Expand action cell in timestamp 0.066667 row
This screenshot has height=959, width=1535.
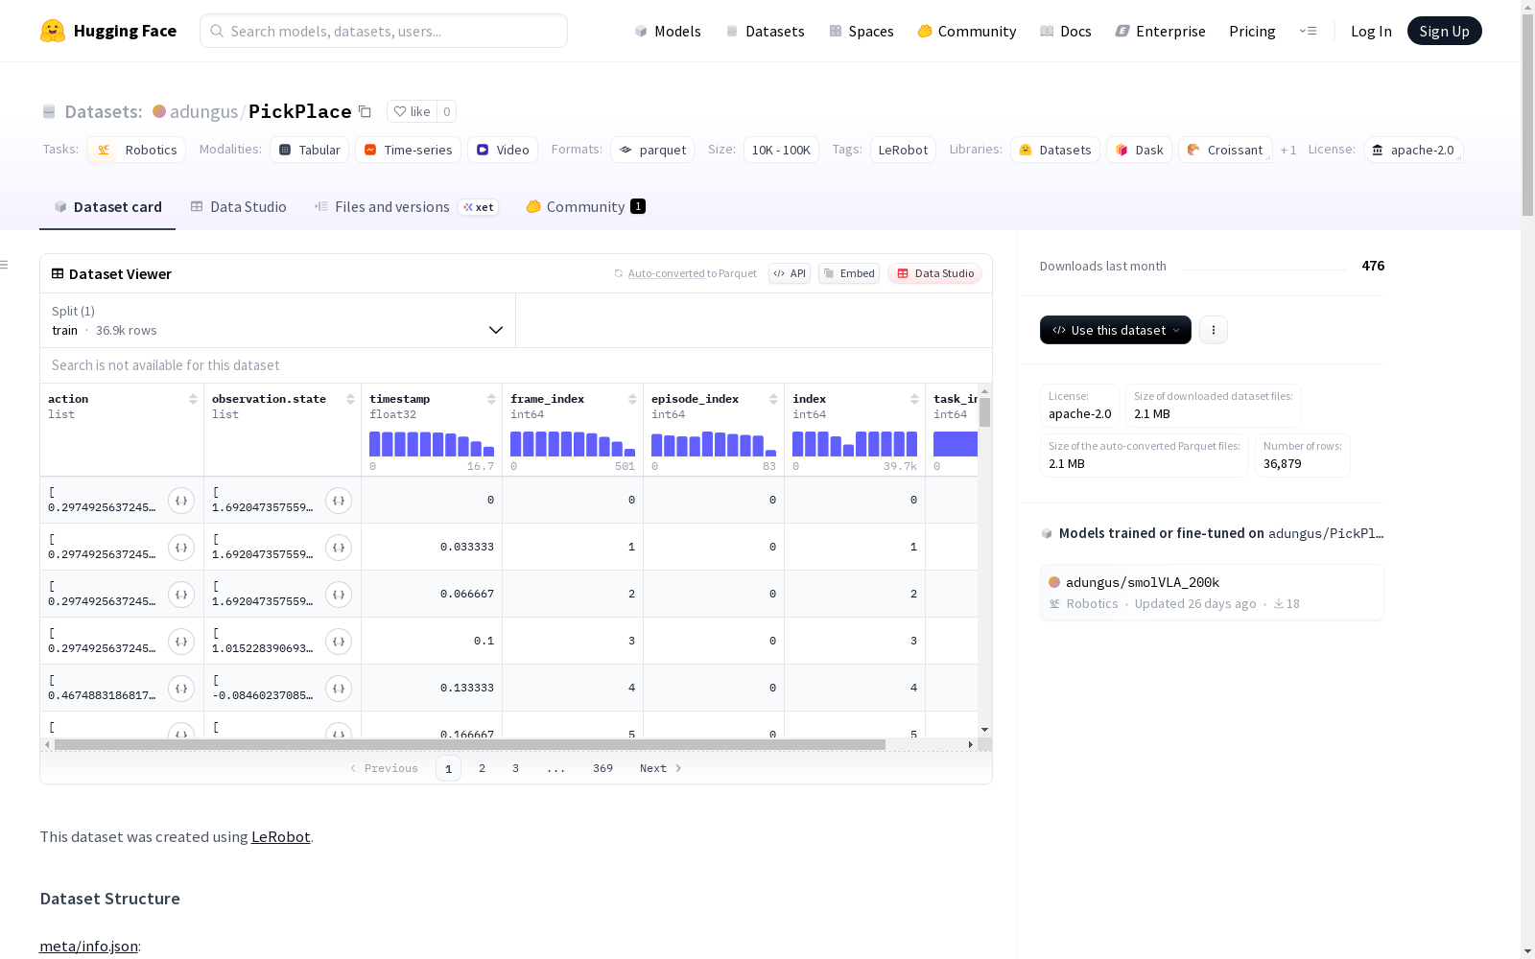[x=181, y=595]
